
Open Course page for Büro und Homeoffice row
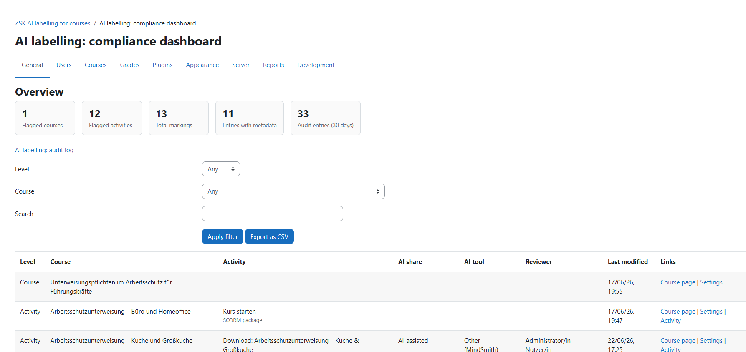(678, 312)
